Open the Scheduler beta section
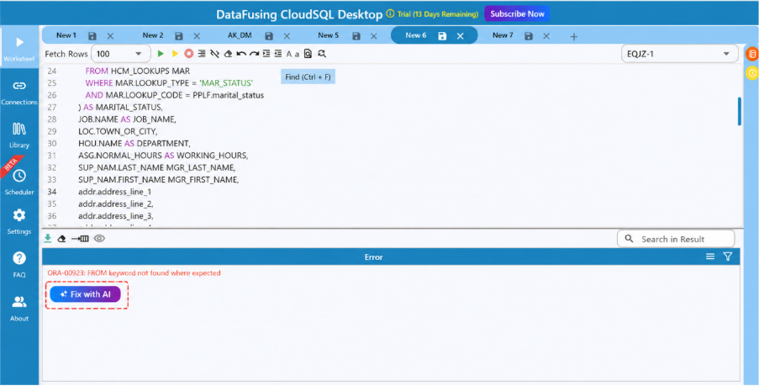The image size is (759, 386). pyautogui.click(x=19, y=182)
